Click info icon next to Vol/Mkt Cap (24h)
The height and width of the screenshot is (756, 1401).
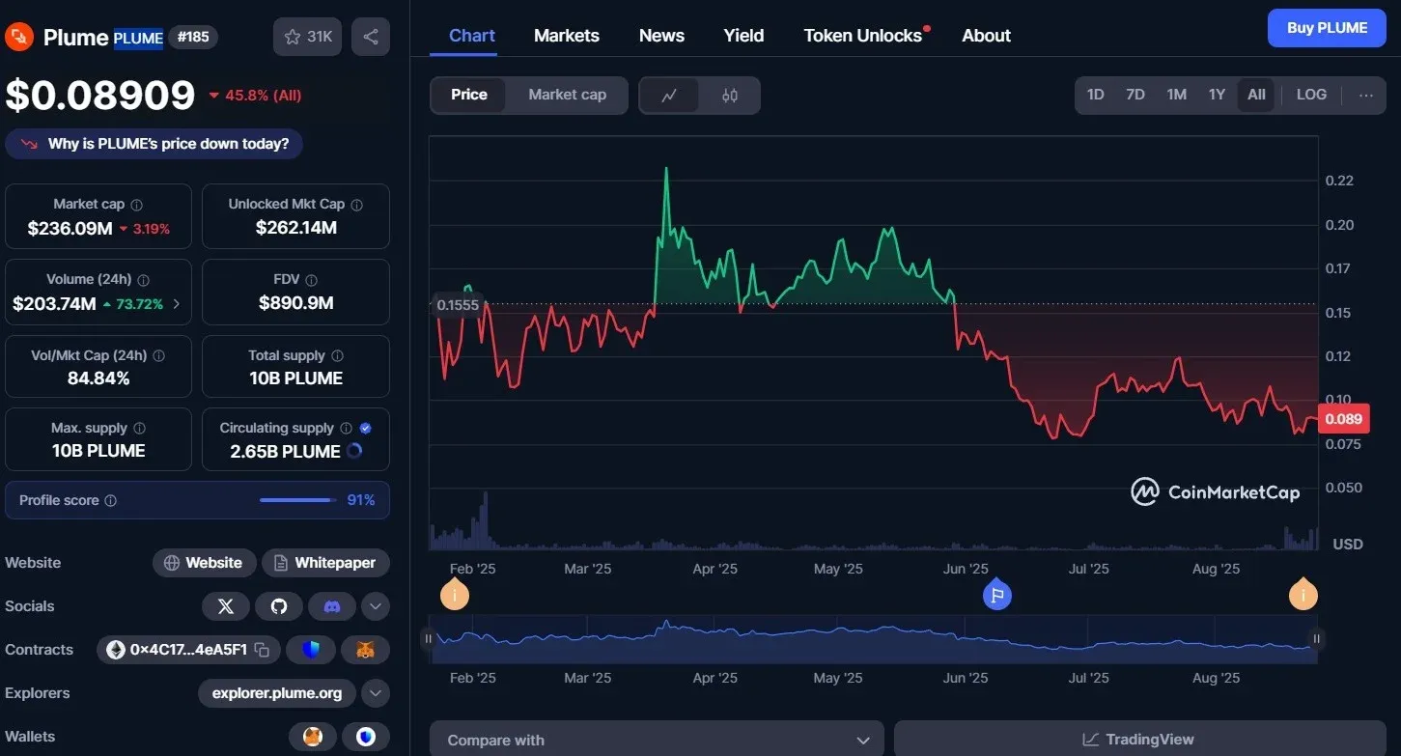(x=159, y=355)
